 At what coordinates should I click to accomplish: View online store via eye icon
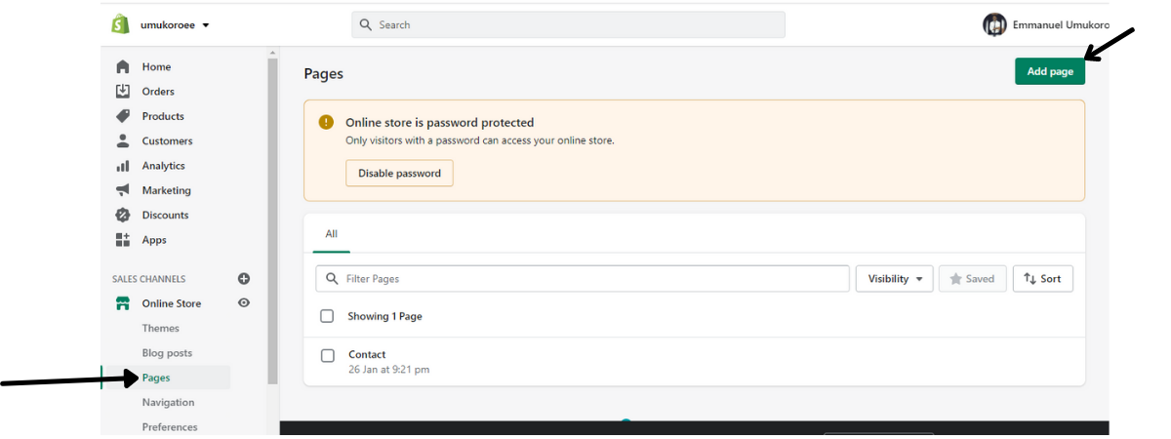244,303
